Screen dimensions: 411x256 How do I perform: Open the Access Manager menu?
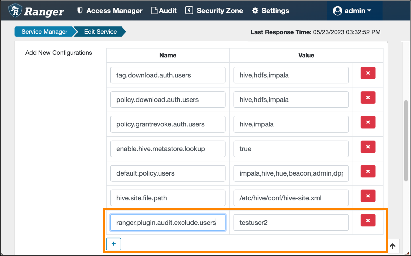point(110,11)
